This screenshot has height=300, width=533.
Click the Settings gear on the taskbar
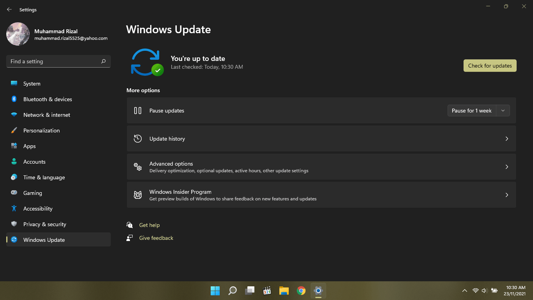[318, 291]
